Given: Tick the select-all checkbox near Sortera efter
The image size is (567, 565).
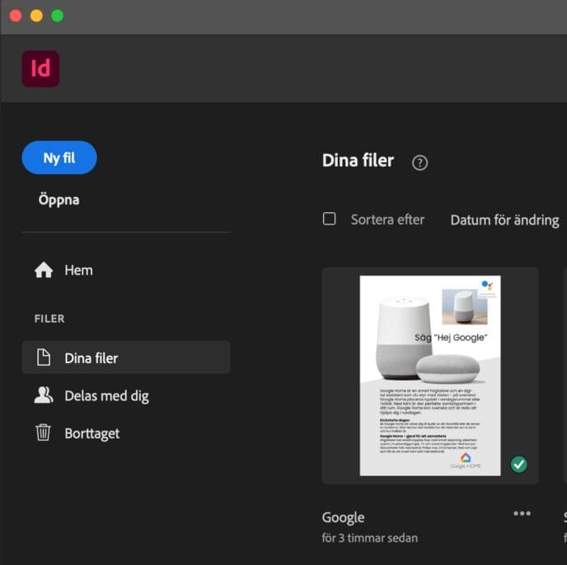Looking at the screenshot, I should pyautogui.click(x=329, y=219).
